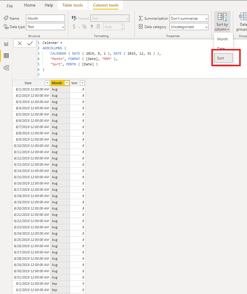The width and height of the screenshot is (247, 294).
Task: Open the Report view icon in sidebar
Action: [x=6, y=44]
